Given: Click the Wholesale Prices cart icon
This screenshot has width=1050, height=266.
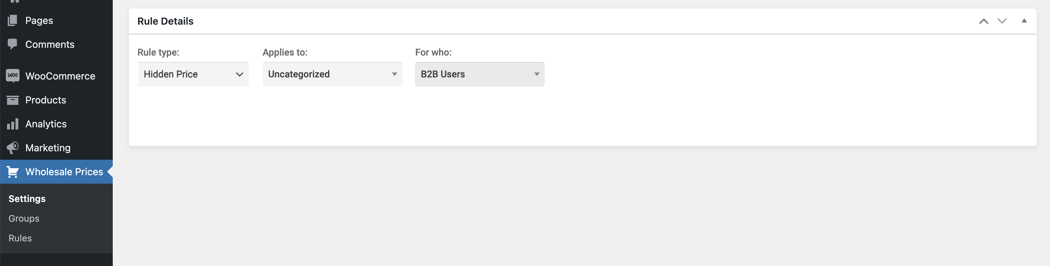Looking at the screenshot, I should click(x=13, y=172).
